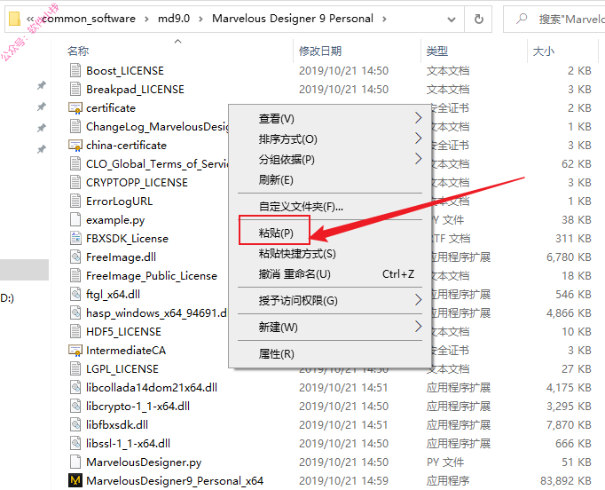The width and height of the screenshot is (605, 490).
Task: Show hidden breadcrumb path via « chevron
Action: (30, 19)
